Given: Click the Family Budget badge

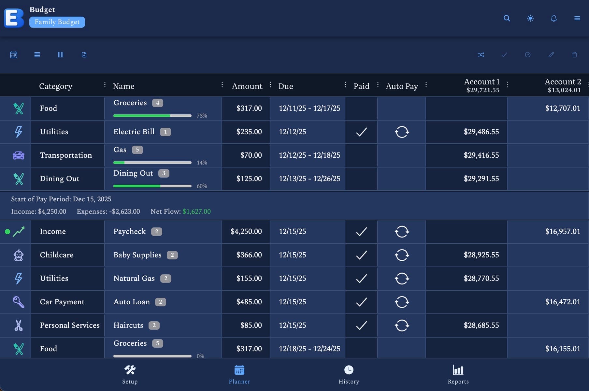Looking at the screenshot, I should pos(57,22).
